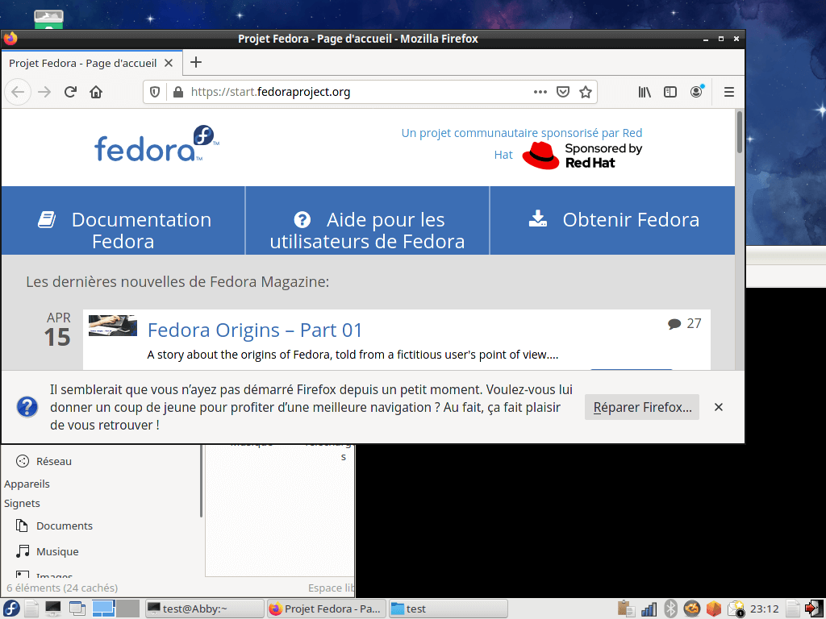Switch to second workspace in pager

pyautogui.click(x=128, y=609)
